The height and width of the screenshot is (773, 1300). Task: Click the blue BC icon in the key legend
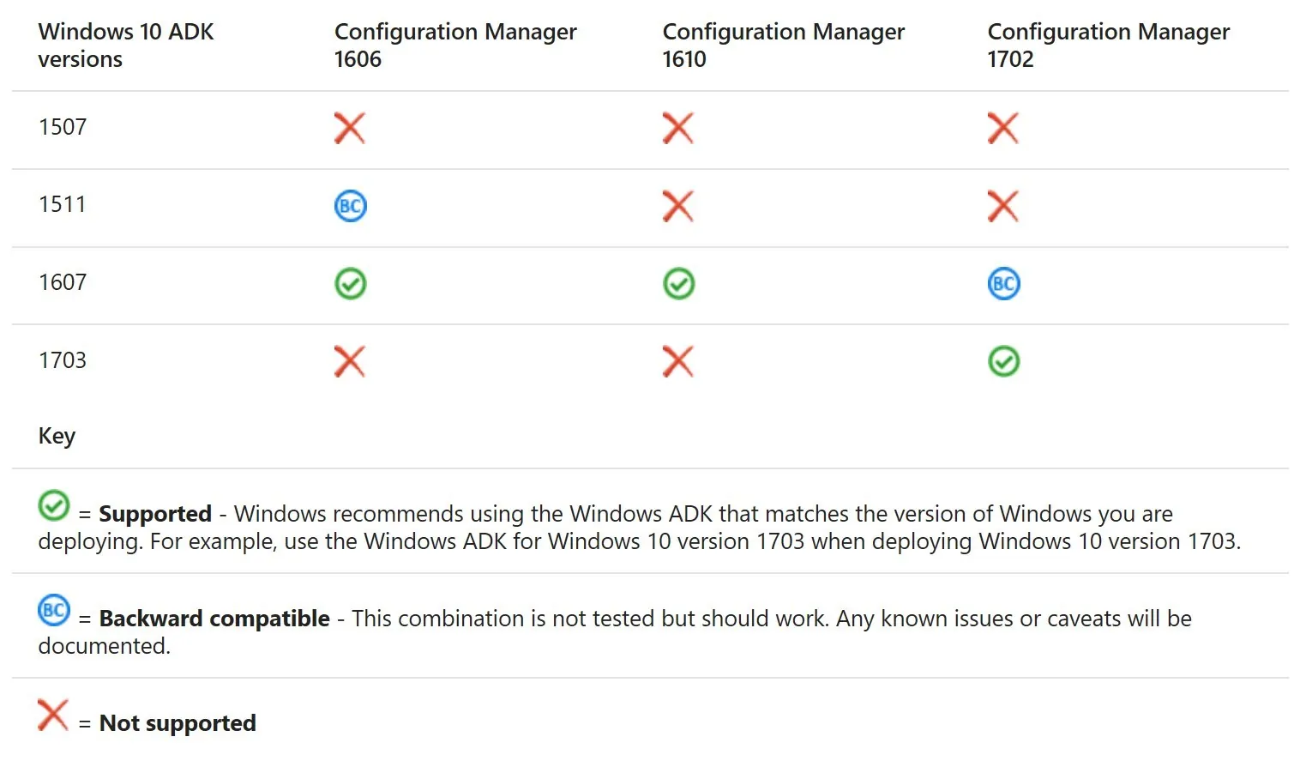click(x=54, y=610)
